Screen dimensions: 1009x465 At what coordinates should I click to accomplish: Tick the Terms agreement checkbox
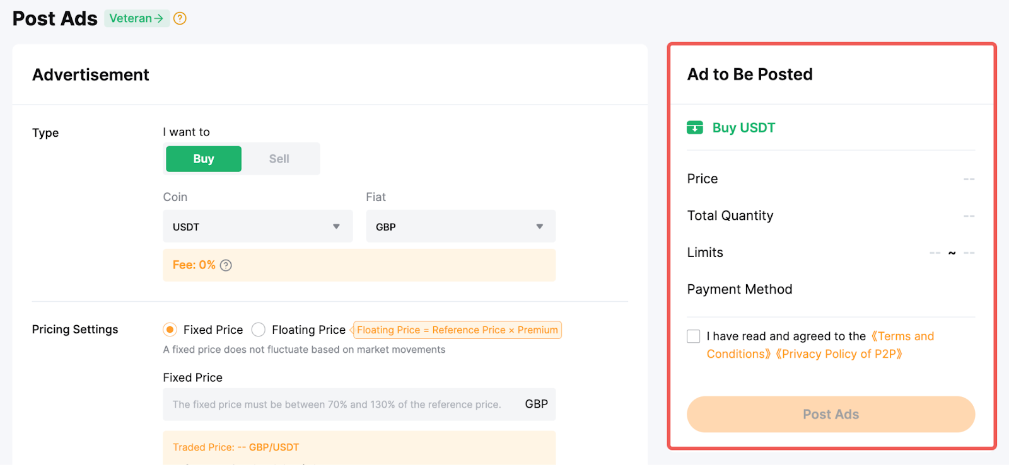pos(694,336)
